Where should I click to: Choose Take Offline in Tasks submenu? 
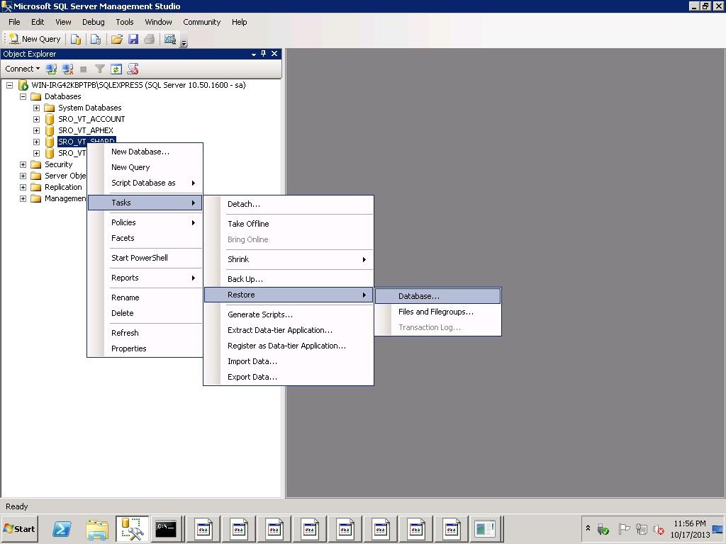click(289, 224)
